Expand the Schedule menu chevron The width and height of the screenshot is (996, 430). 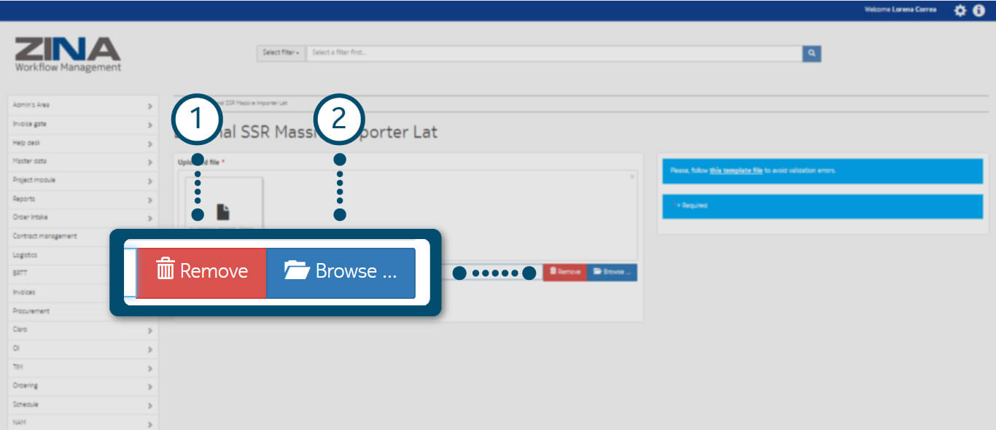149,405
